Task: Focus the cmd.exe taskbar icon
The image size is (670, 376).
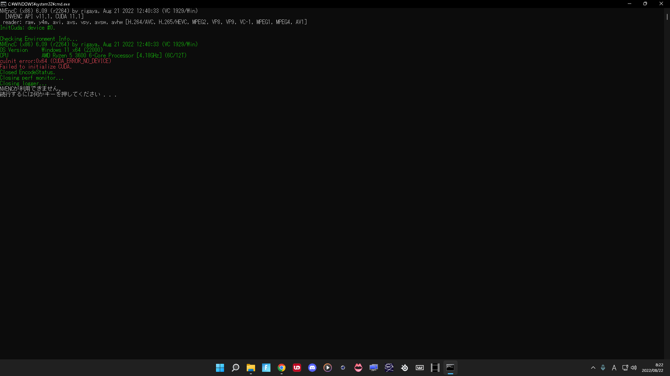Action: click(451, 368)
